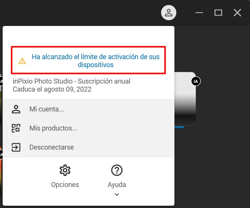
Task: Click the logout arrow icon beside Desconectarse
Action: click(x=16, y=147)
